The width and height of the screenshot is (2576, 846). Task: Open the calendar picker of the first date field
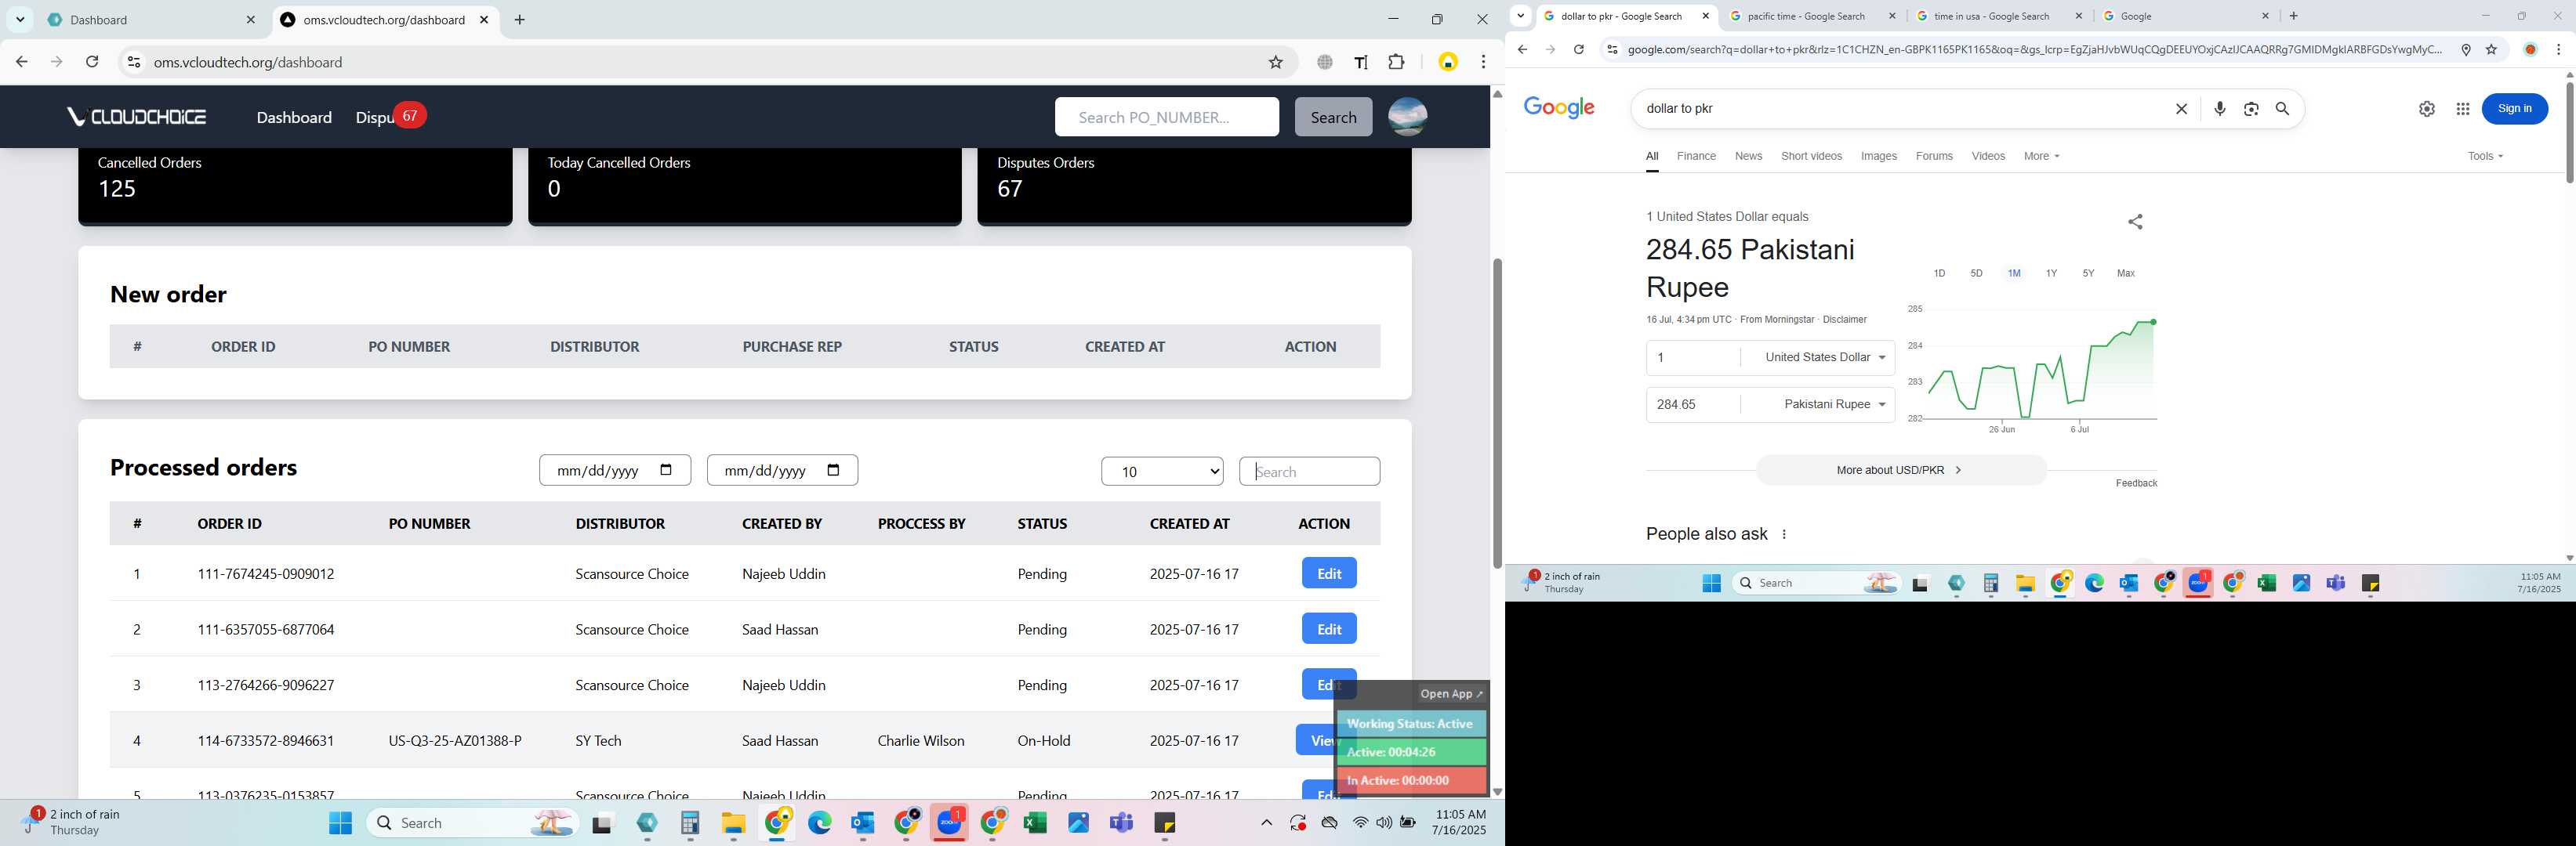[667, 469]
